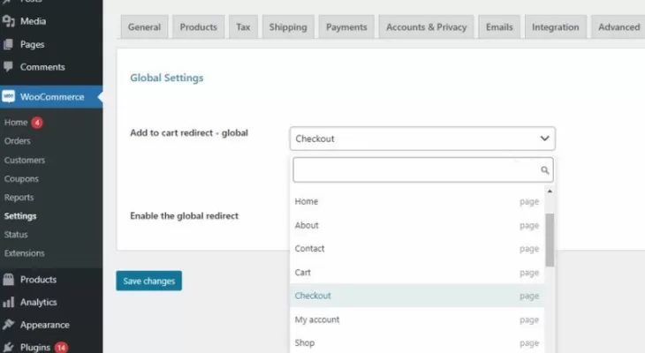Click the search magnifier icon in dropdown

pyautogui.click(x=544, y=170)
